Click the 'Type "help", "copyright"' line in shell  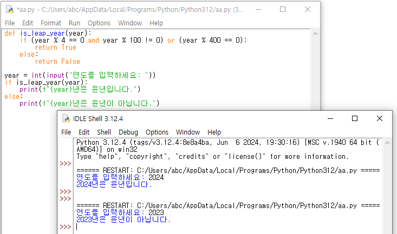tap(212, 157)
